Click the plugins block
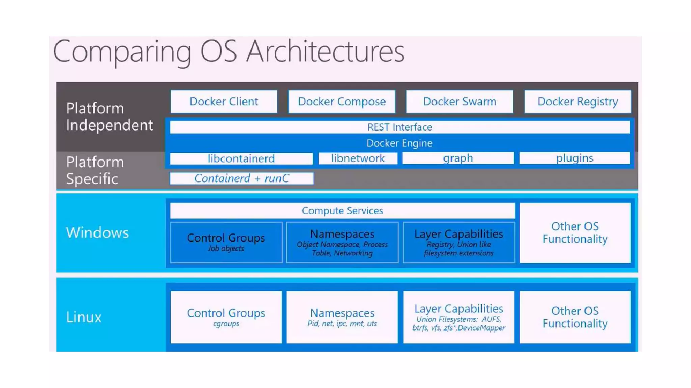Viewport: 691px width, 388px height. [574, 158]
